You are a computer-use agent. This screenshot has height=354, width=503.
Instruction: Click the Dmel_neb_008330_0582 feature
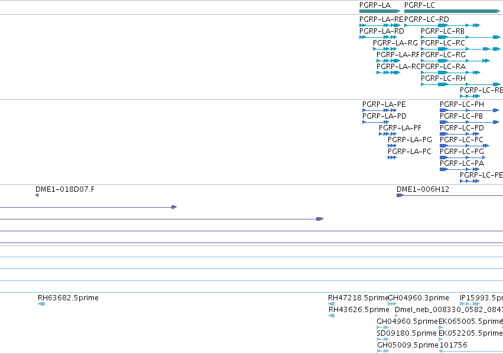click(x=396, y=316)
